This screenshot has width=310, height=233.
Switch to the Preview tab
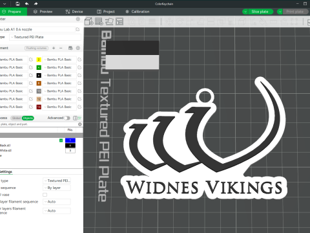click(43, 12)
